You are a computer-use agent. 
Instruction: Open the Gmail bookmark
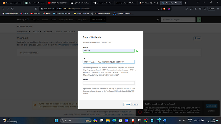[24, 14]
